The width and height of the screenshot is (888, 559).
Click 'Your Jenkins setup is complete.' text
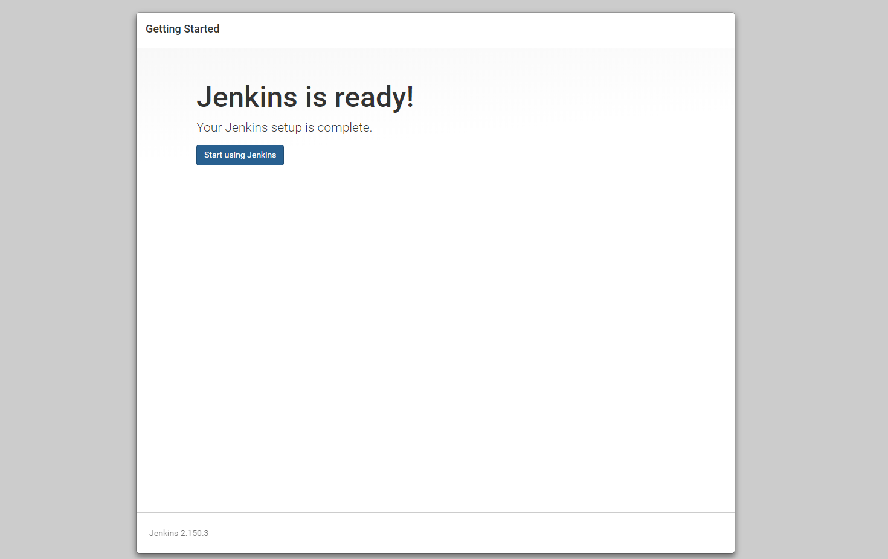pyautogui.click(x=284, y=127)
